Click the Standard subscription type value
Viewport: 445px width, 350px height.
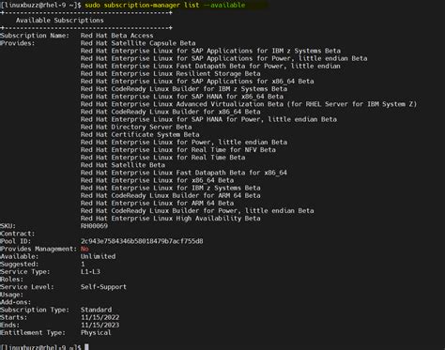pyautogui.click(x=96, y=310)
